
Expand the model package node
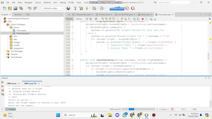click(8, 45)
